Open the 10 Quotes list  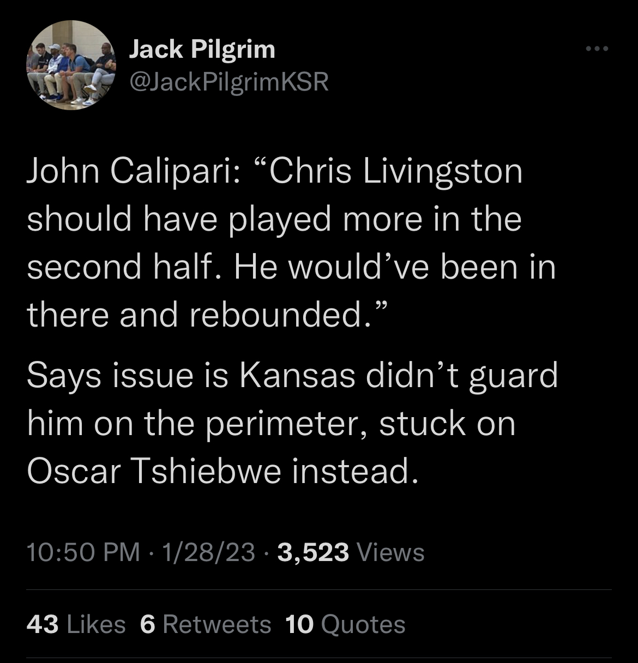pyautogui.click(x=345, y=624)
